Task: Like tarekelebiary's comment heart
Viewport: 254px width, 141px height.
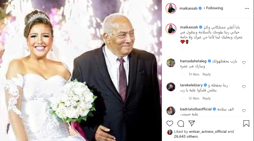Action: click(244, 87)
